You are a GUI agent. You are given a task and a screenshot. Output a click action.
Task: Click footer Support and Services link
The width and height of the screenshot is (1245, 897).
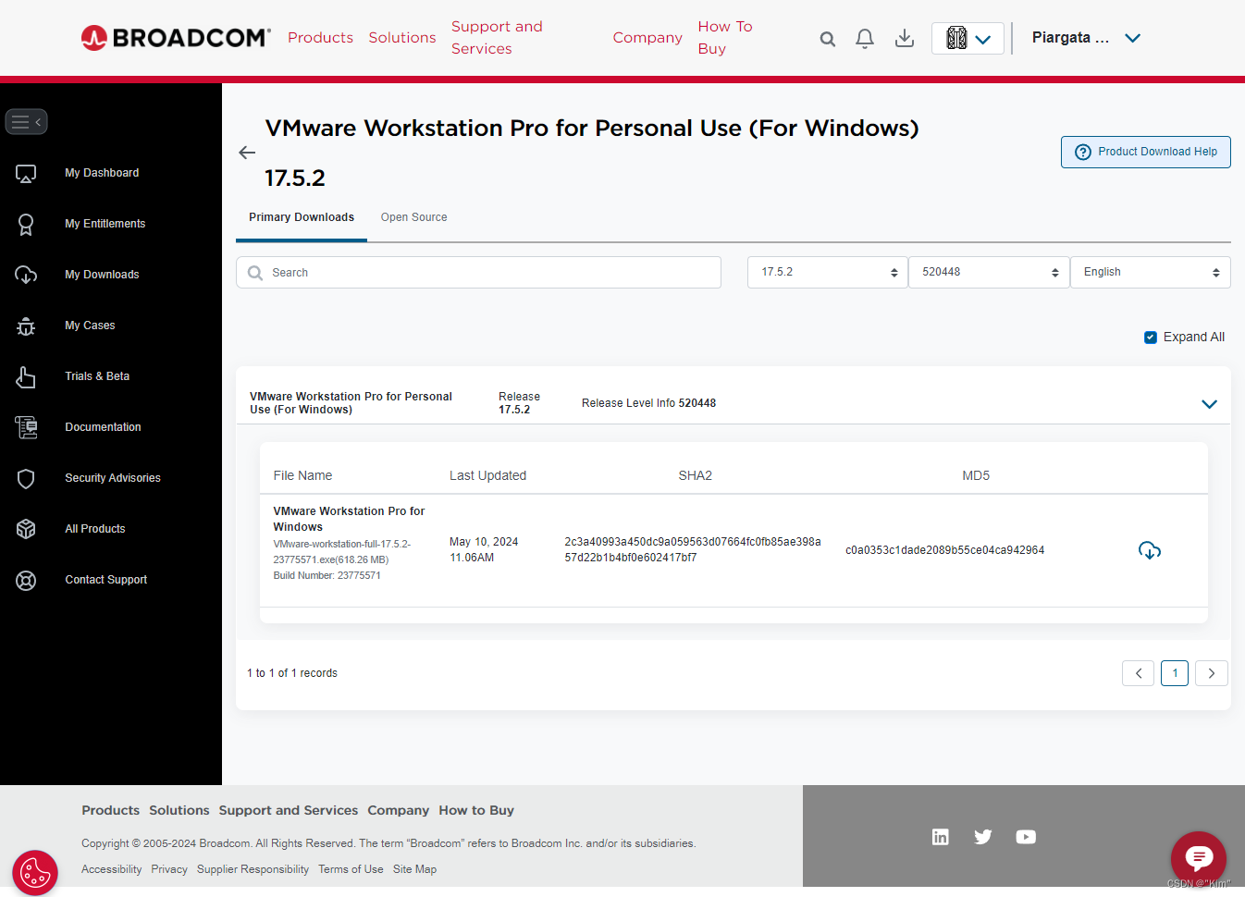[289, 810]
